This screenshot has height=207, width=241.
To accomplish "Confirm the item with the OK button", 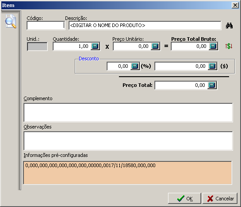I will [184, 199].
